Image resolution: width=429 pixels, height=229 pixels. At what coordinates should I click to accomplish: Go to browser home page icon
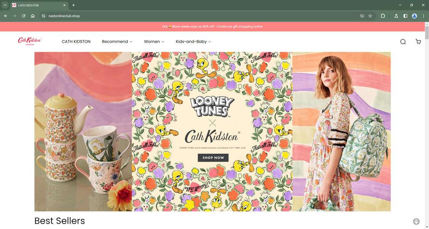[x=32, y=16]
